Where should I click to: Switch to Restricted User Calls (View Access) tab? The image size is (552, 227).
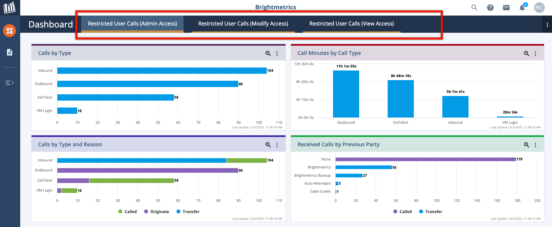352,24
